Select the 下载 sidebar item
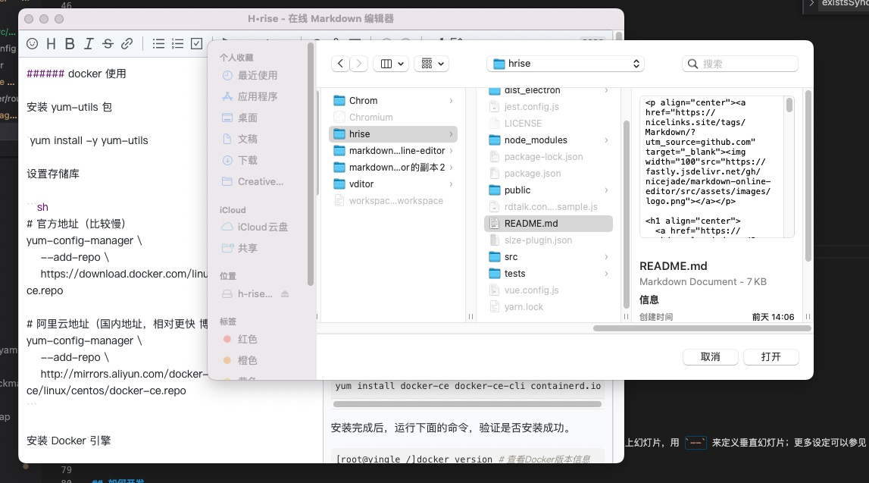869x483 pixels. pyautogui.click(x=251, y=160)
